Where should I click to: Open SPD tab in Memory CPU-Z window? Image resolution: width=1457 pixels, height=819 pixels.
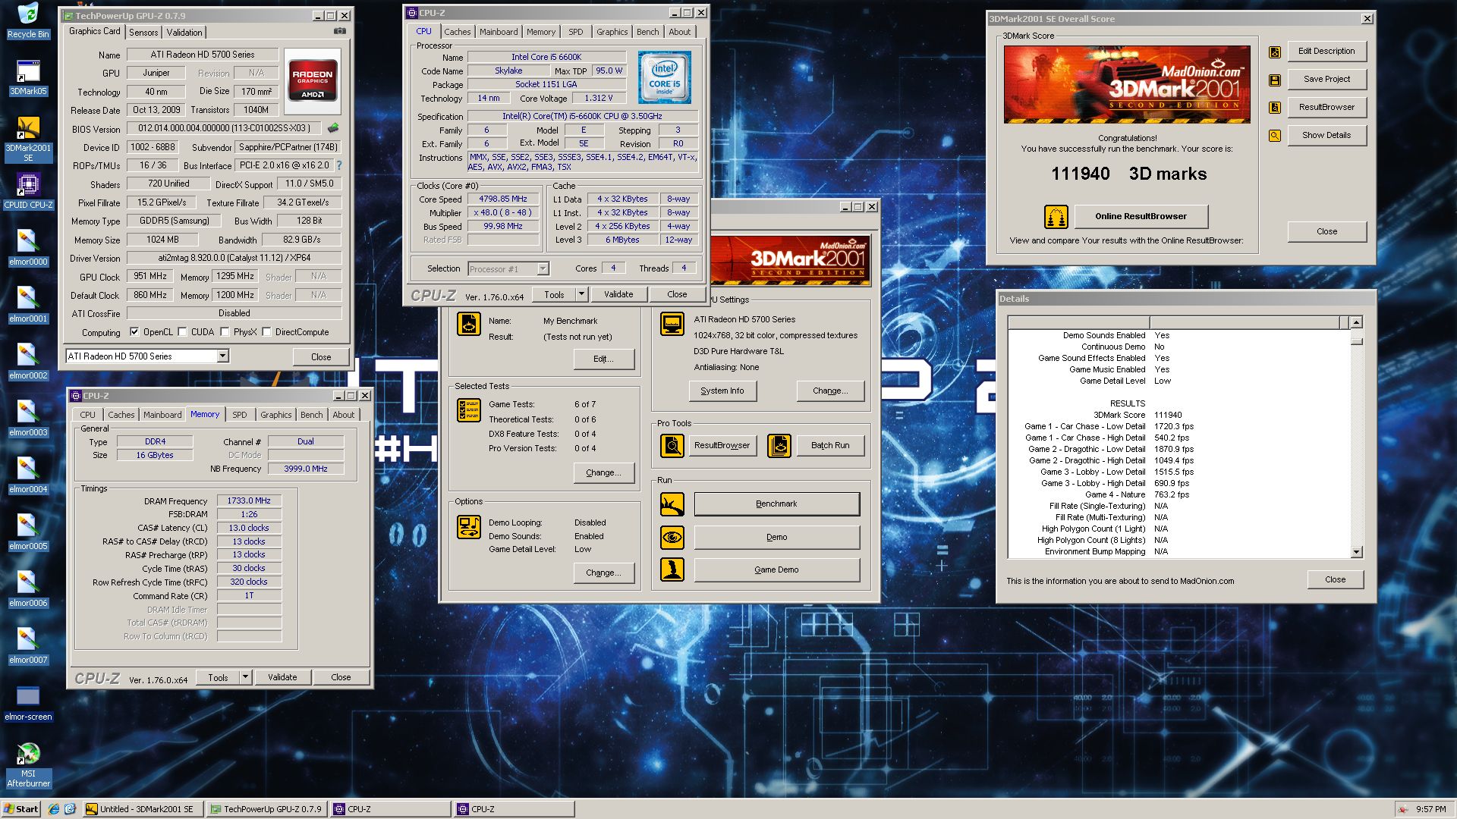tap(240, 415)
